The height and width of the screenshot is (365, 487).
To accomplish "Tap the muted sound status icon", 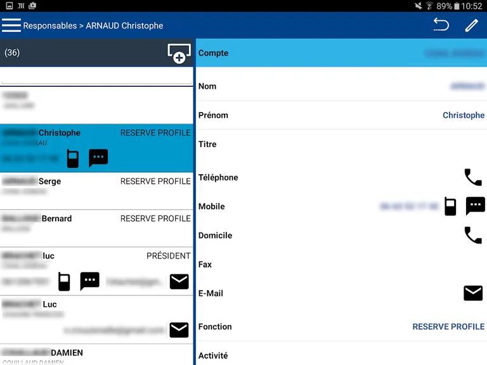I will pos(419,6).
